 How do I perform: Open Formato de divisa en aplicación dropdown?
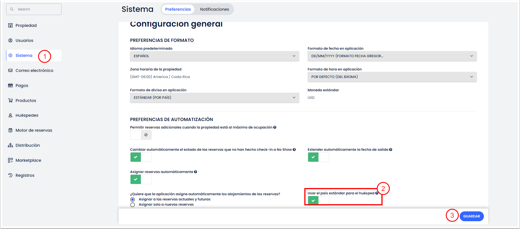[x=214, y=97]
